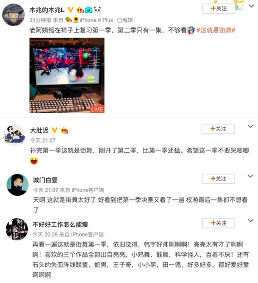
Task: Open 不好好工作怎么能瘦 profile avatar
Action: coord(17,229)
